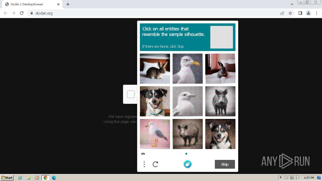Bookmark this page with the star icon

[x=290, y=13]
